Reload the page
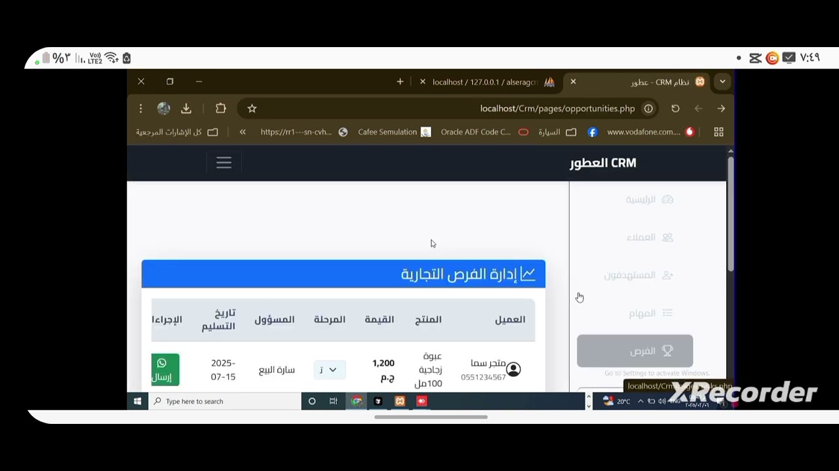 coord(675,109)
